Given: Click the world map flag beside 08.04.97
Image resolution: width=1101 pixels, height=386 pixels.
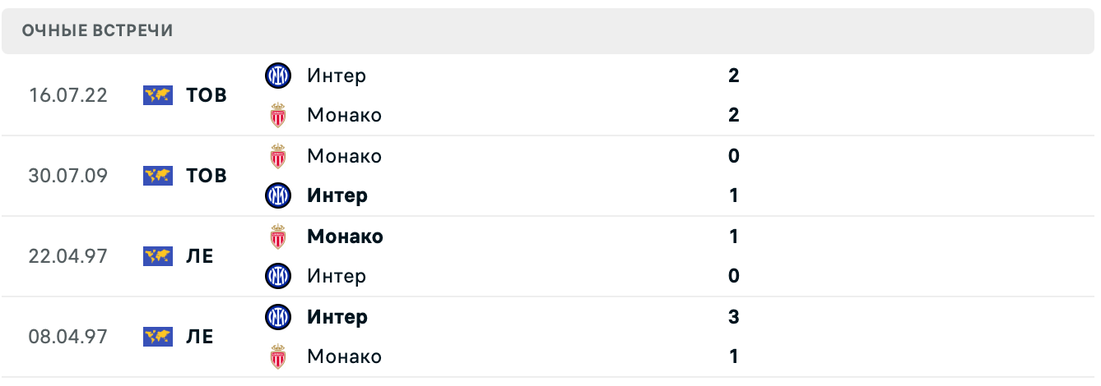Looking at the screenshot, I should coord(157,337).
